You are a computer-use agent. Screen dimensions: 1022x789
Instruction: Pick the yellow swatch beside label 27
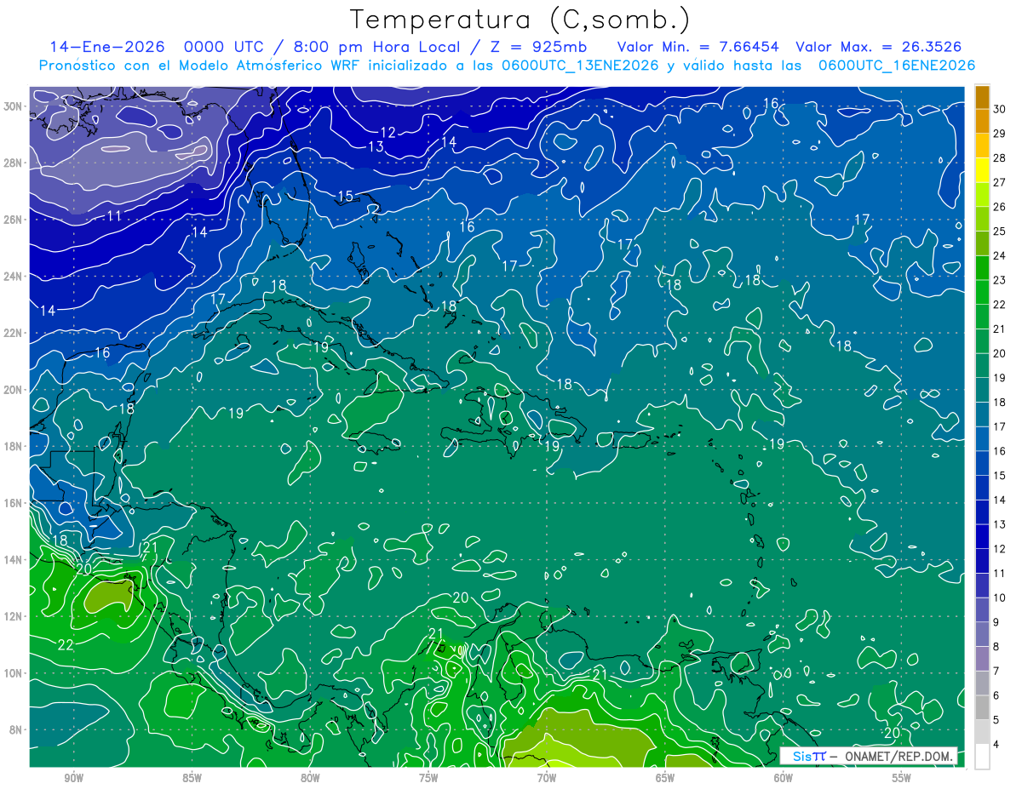982,169
